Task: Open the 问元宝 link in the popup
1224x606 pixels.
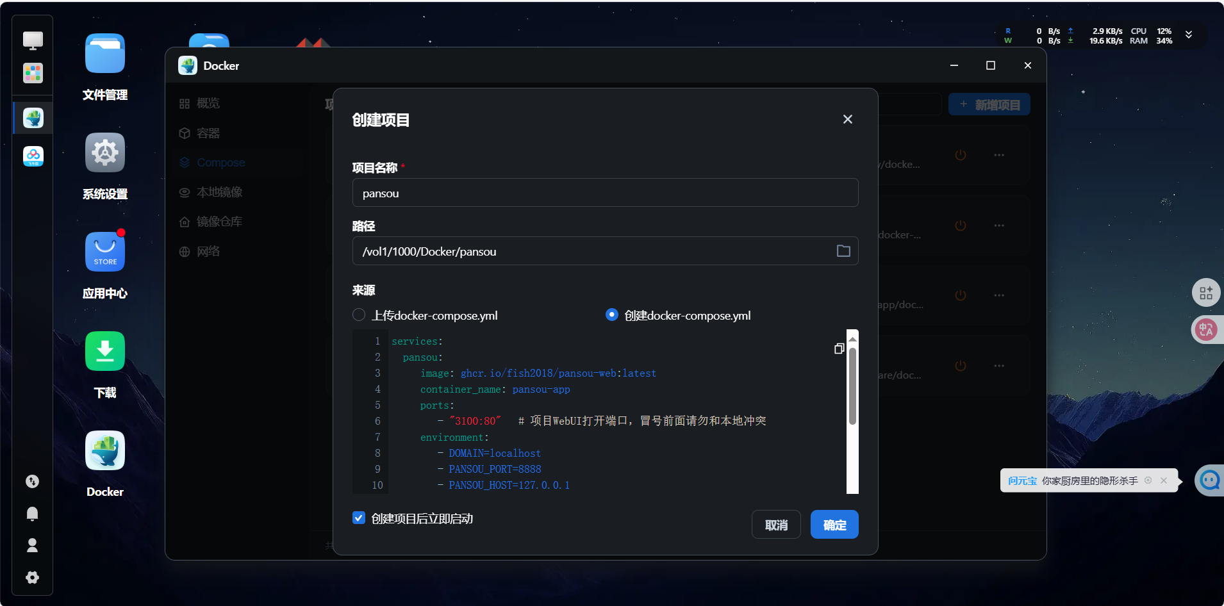Action: tap(1022, 480)
